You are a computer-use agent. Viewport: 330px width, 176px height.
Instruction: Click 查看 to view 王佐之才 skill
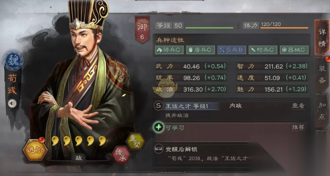pyautogui.click(x=298, y=106)
